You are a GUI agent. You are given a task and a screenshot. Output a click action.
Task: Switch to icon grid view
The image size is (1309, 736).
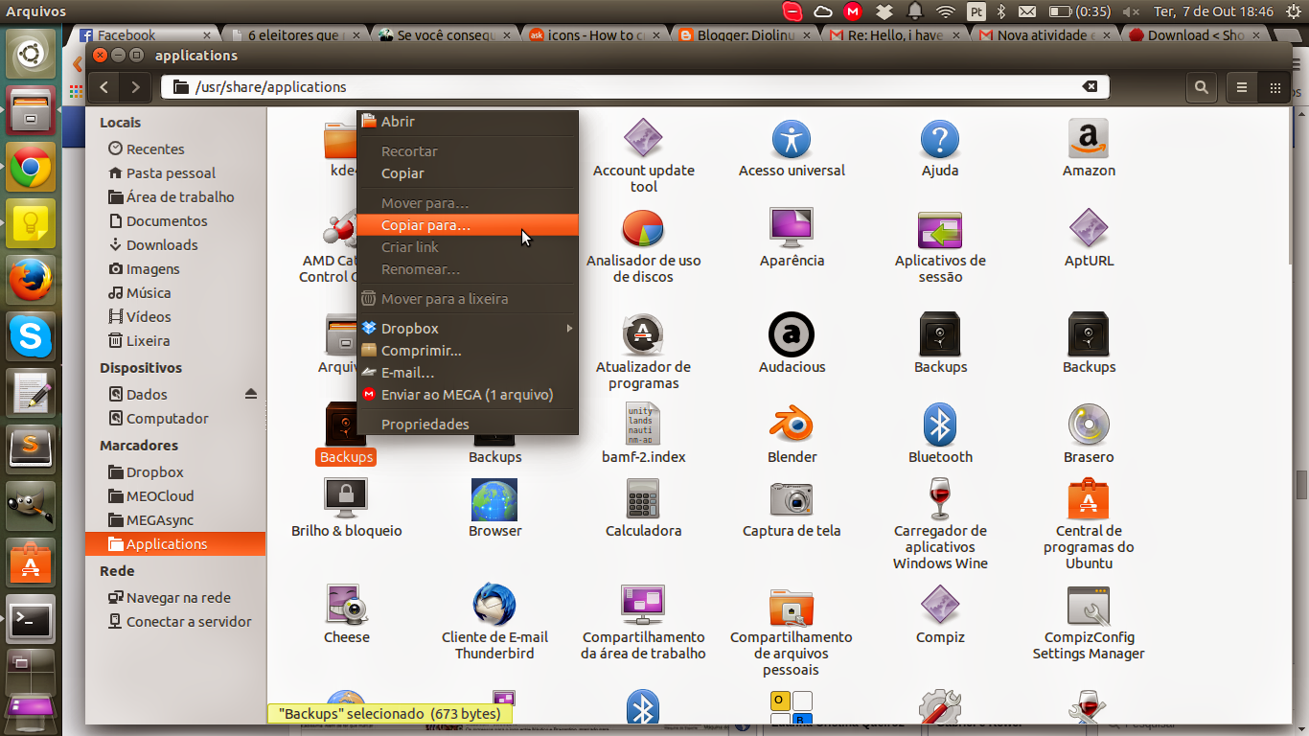click(1275, 87)
